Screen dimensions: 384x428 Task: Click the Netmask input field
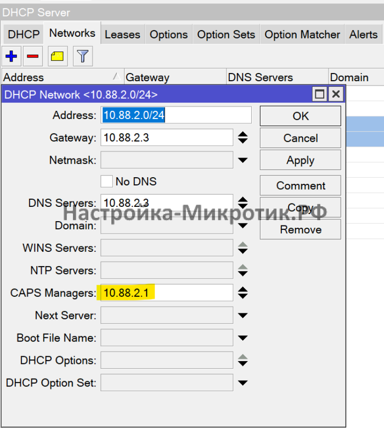[x=167, y=160]
